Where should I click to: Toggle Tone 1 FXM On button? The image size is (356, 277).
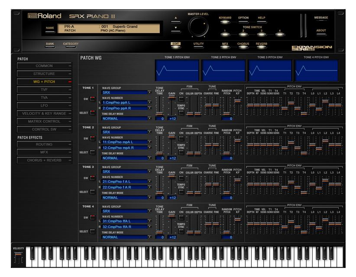[x=181, y=99]
